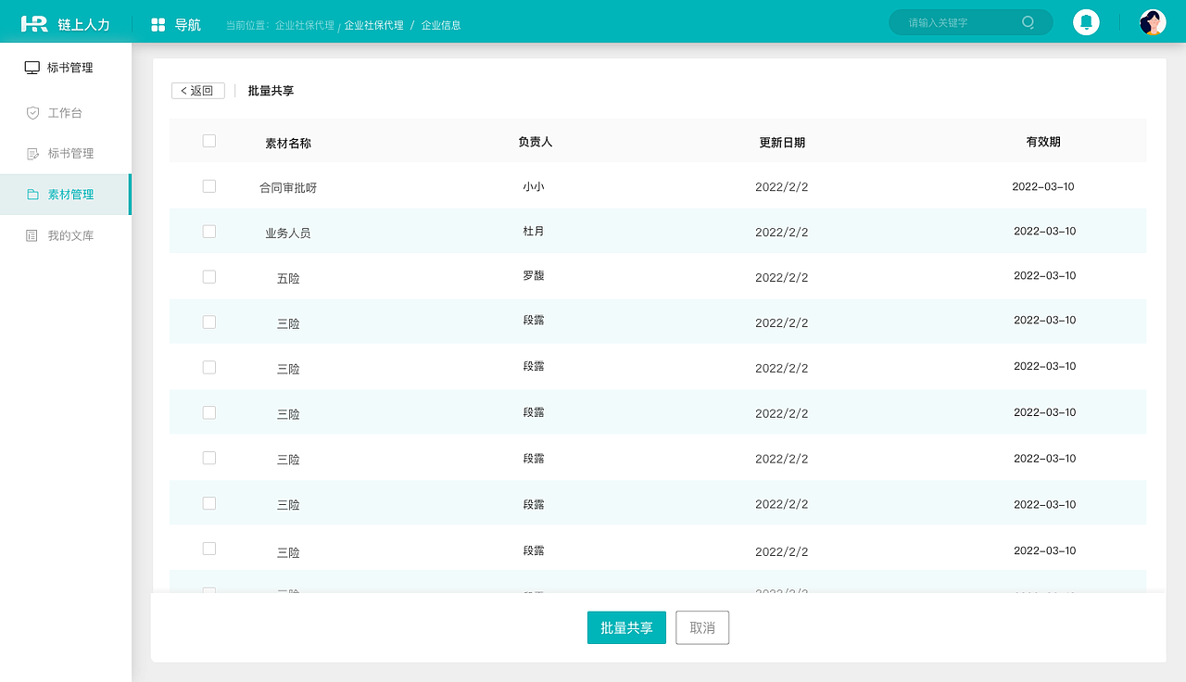Open the user avatar menu
The image size is (1186, 682).
[1153, 22]
